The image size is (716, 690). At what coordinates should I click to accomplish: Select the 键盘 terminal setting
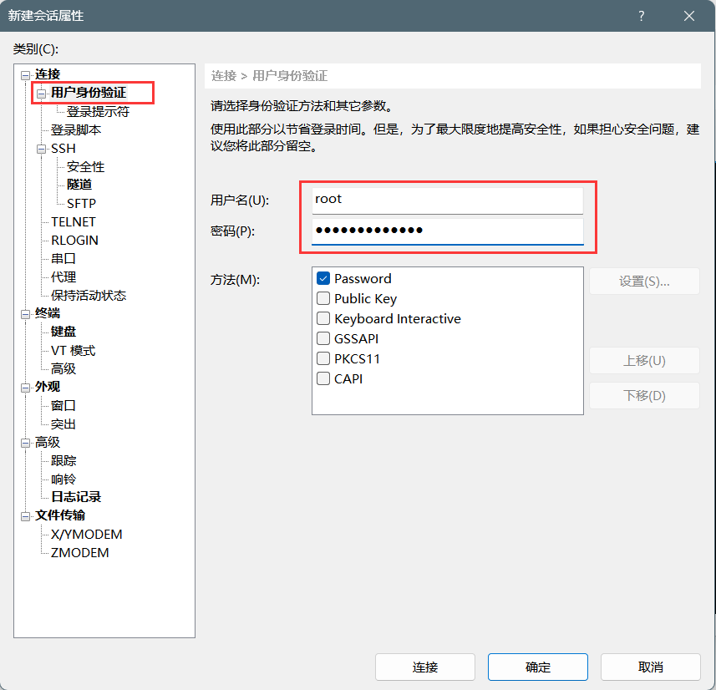point(63,331)
